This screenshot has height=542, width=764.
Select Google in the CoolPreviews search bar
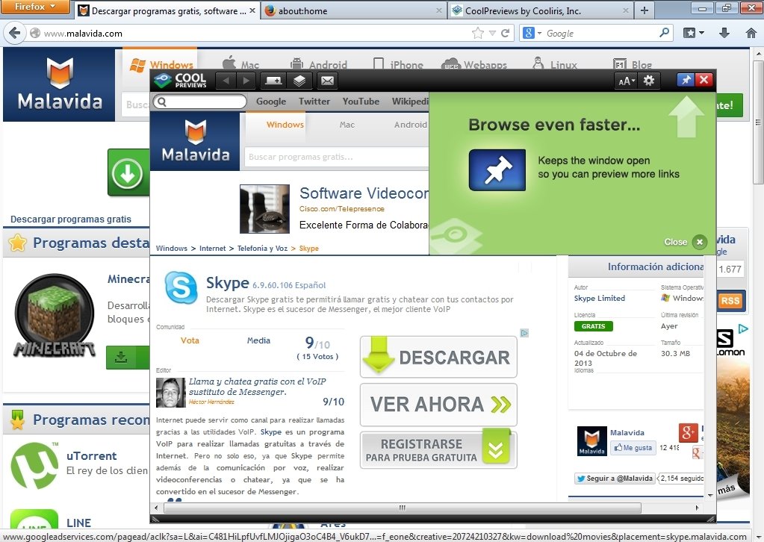(271, 102)
